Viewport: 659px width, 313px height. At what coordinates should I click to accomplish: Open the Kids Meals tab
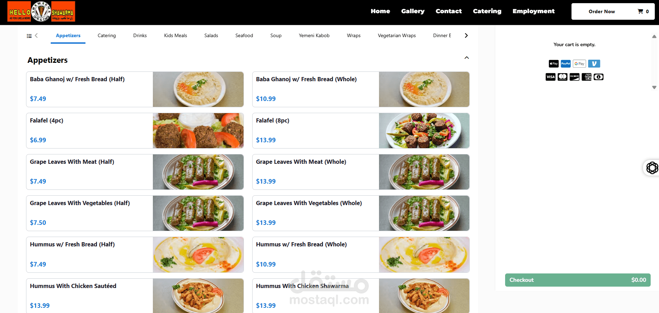click(x=175, y=35)
